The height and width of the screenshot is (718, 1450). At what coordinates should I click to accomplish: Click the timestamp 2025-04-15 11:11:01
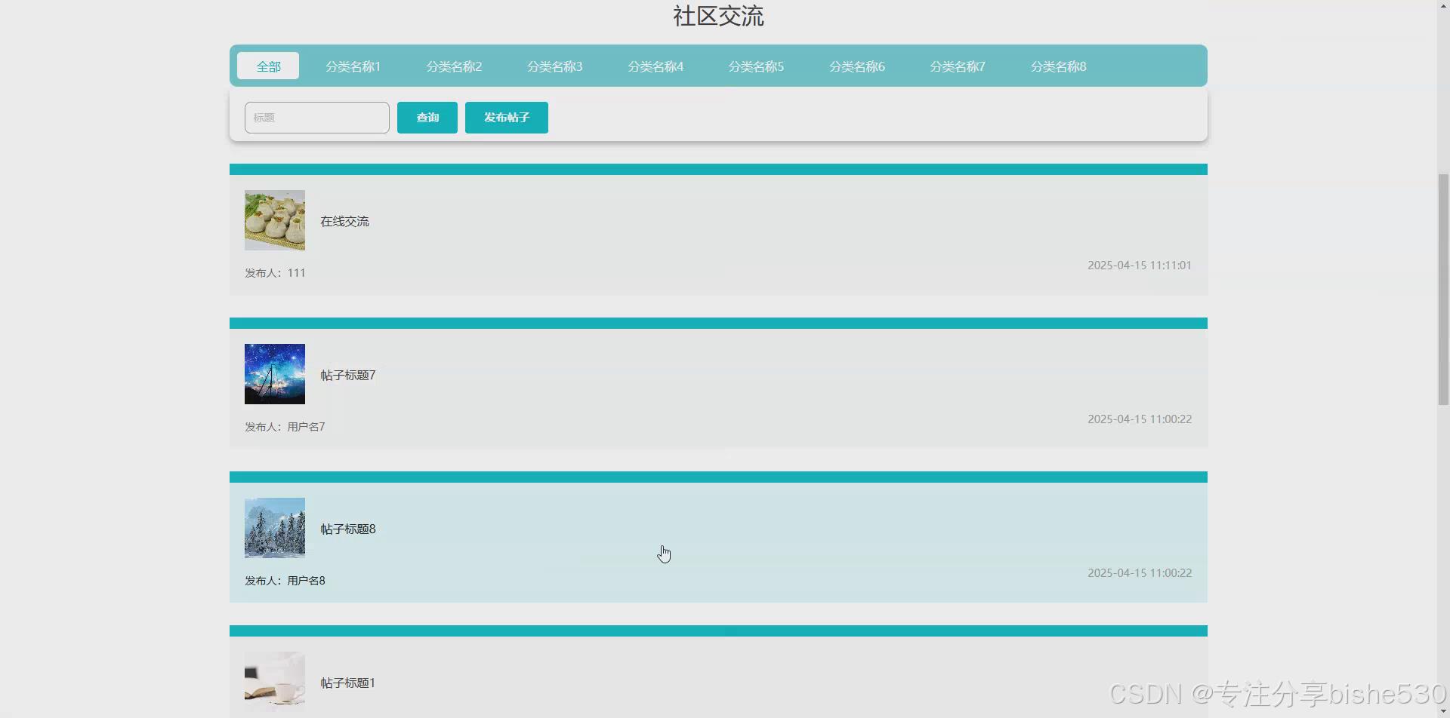[x=1140, y=265]
